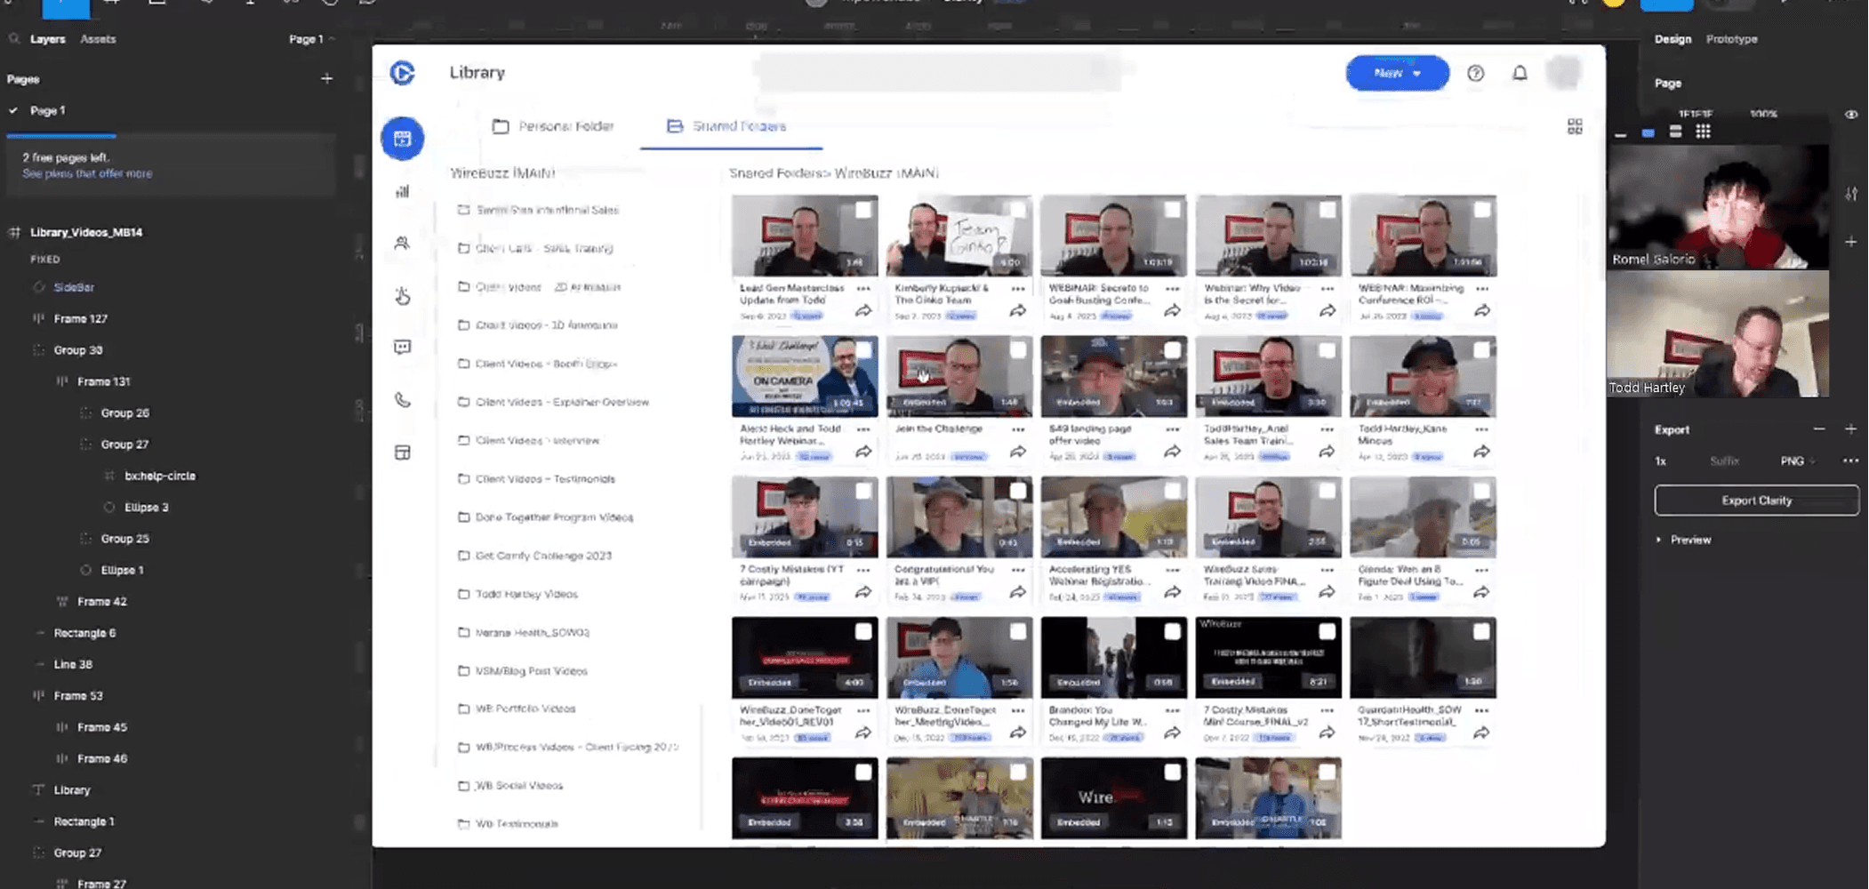Open the PNG export format dropdown
Image resolution: width=1869 pixels, height=889 pixels.
(x=1798, y=461)
